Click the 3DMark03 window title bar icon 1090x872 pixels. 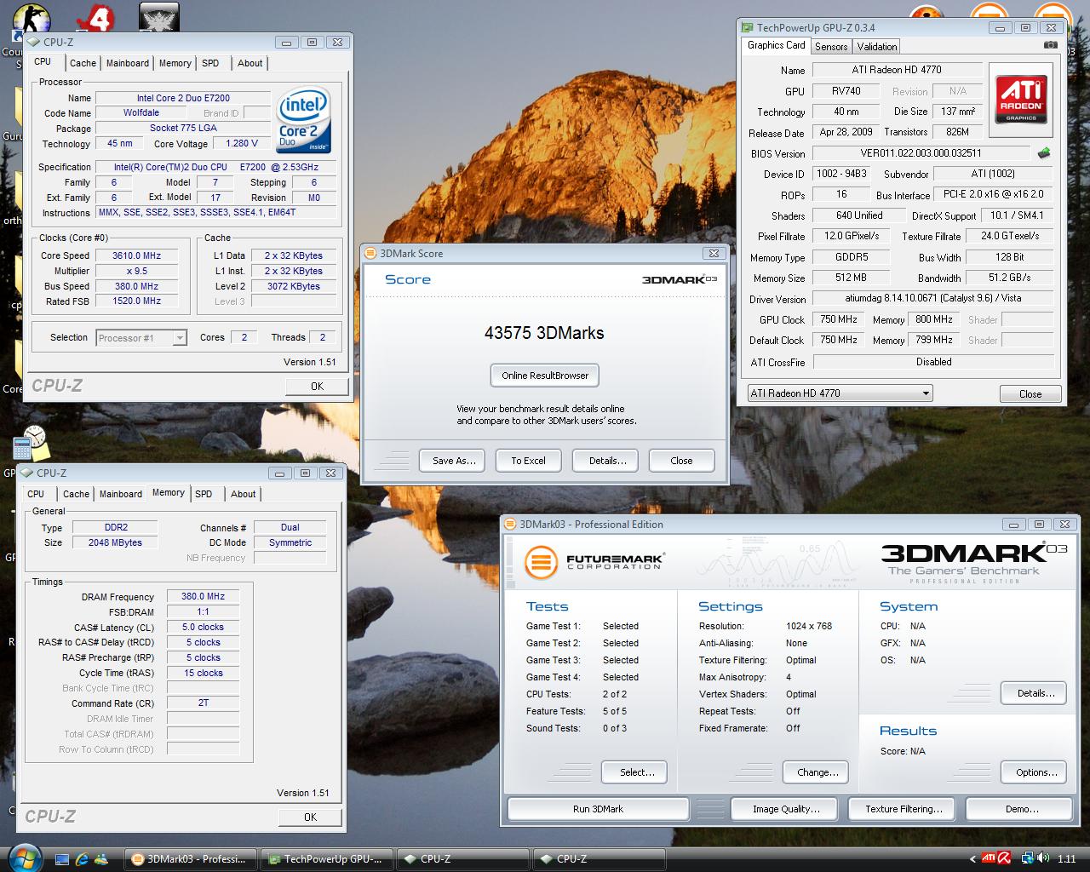click(510, 525)
